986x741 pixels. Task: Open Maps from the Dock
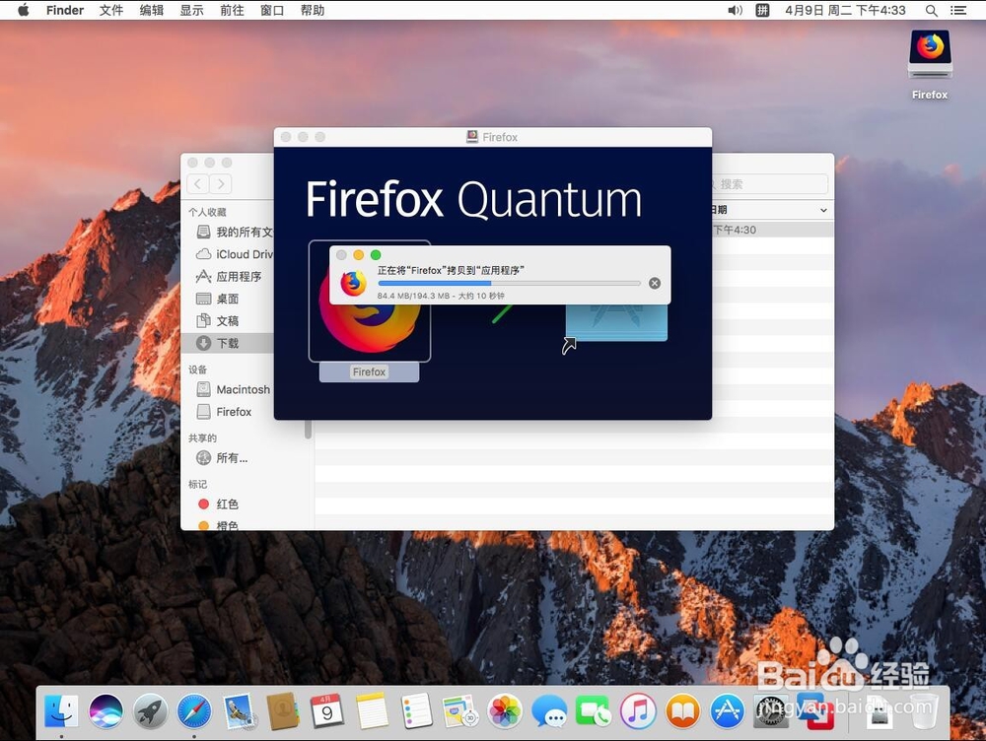[x=460, y=711]
